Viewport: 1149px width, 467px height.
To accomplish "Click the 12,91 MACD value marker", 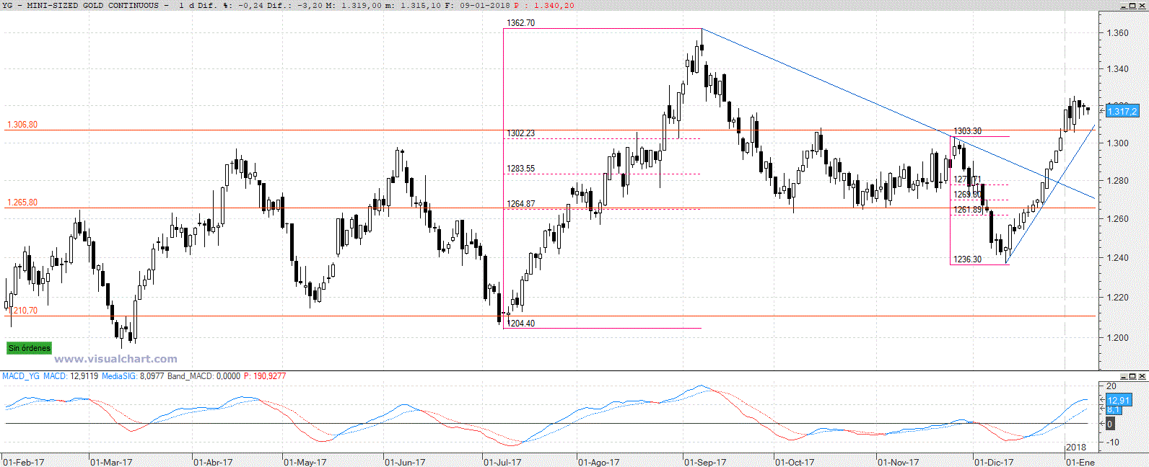I will 1119,400.
